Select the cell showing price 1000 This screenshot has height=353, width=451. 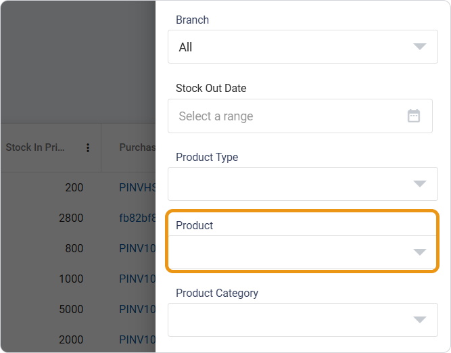pos(71,279)
